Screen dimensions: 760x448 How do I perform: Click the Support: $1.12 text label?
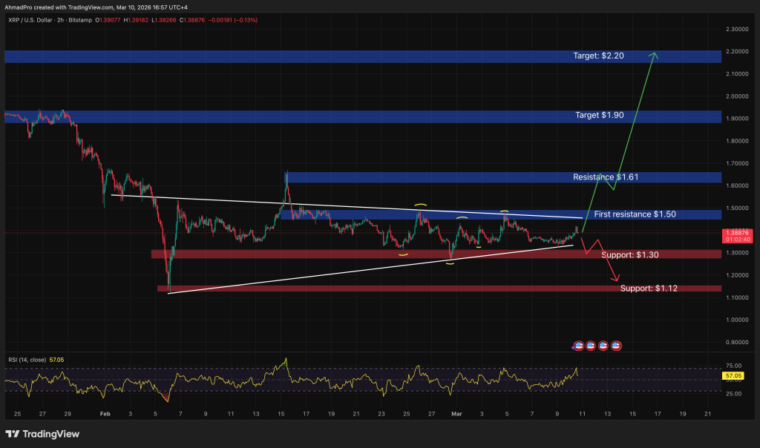(650, 288)
